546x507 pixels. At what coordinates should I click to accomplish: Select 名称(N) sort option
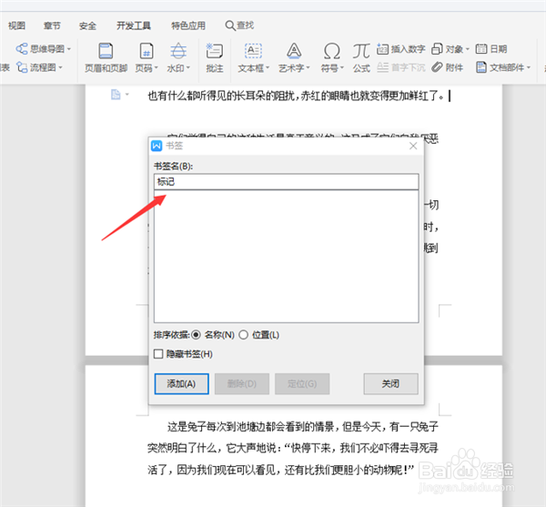196,335
